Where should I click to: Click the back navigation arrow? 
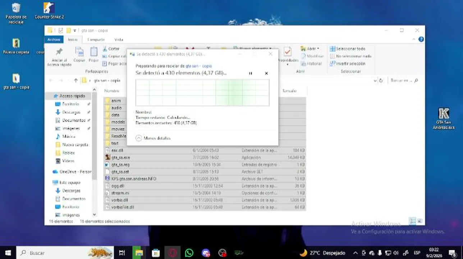51,81
